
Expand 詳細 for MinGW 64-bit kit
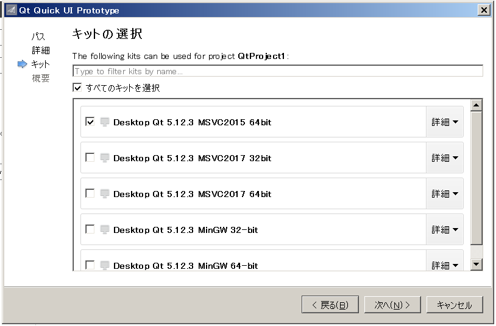445,261
